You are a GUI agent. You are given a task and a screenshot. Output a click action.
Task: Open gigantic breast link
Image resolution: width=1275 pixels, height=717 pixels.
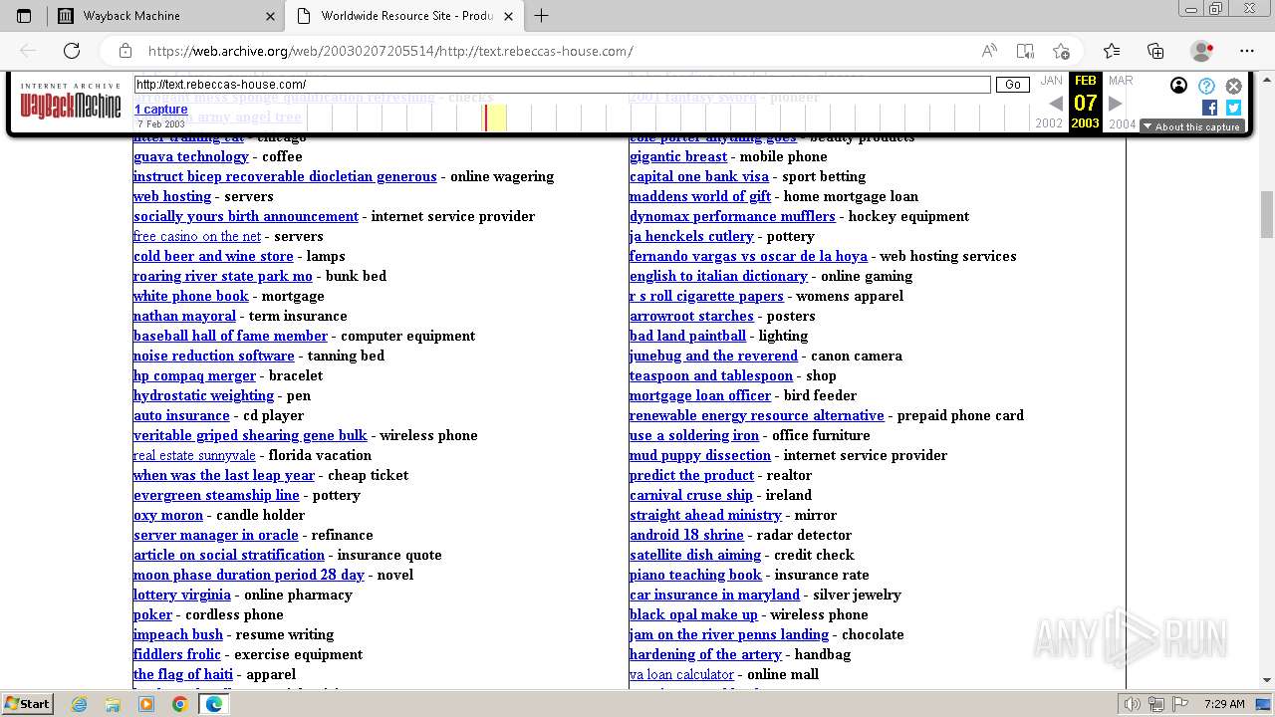tap(678, 156)
